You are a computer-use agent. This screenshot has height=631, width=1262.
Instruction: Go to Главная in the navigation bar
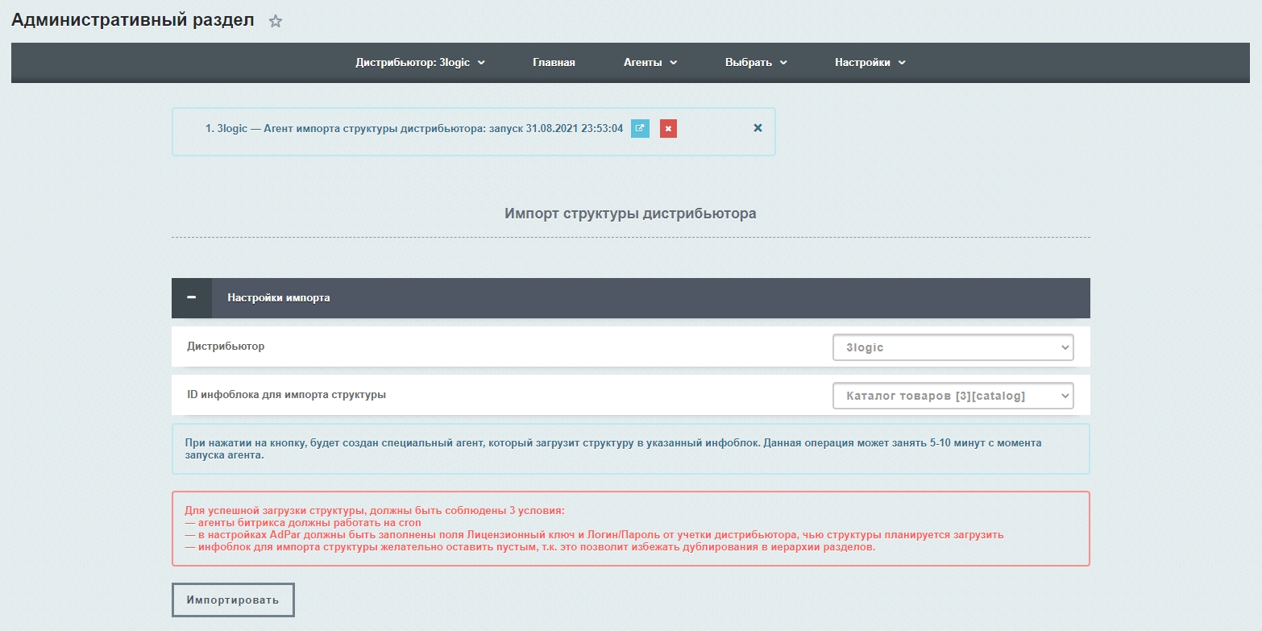click(554, 63)
